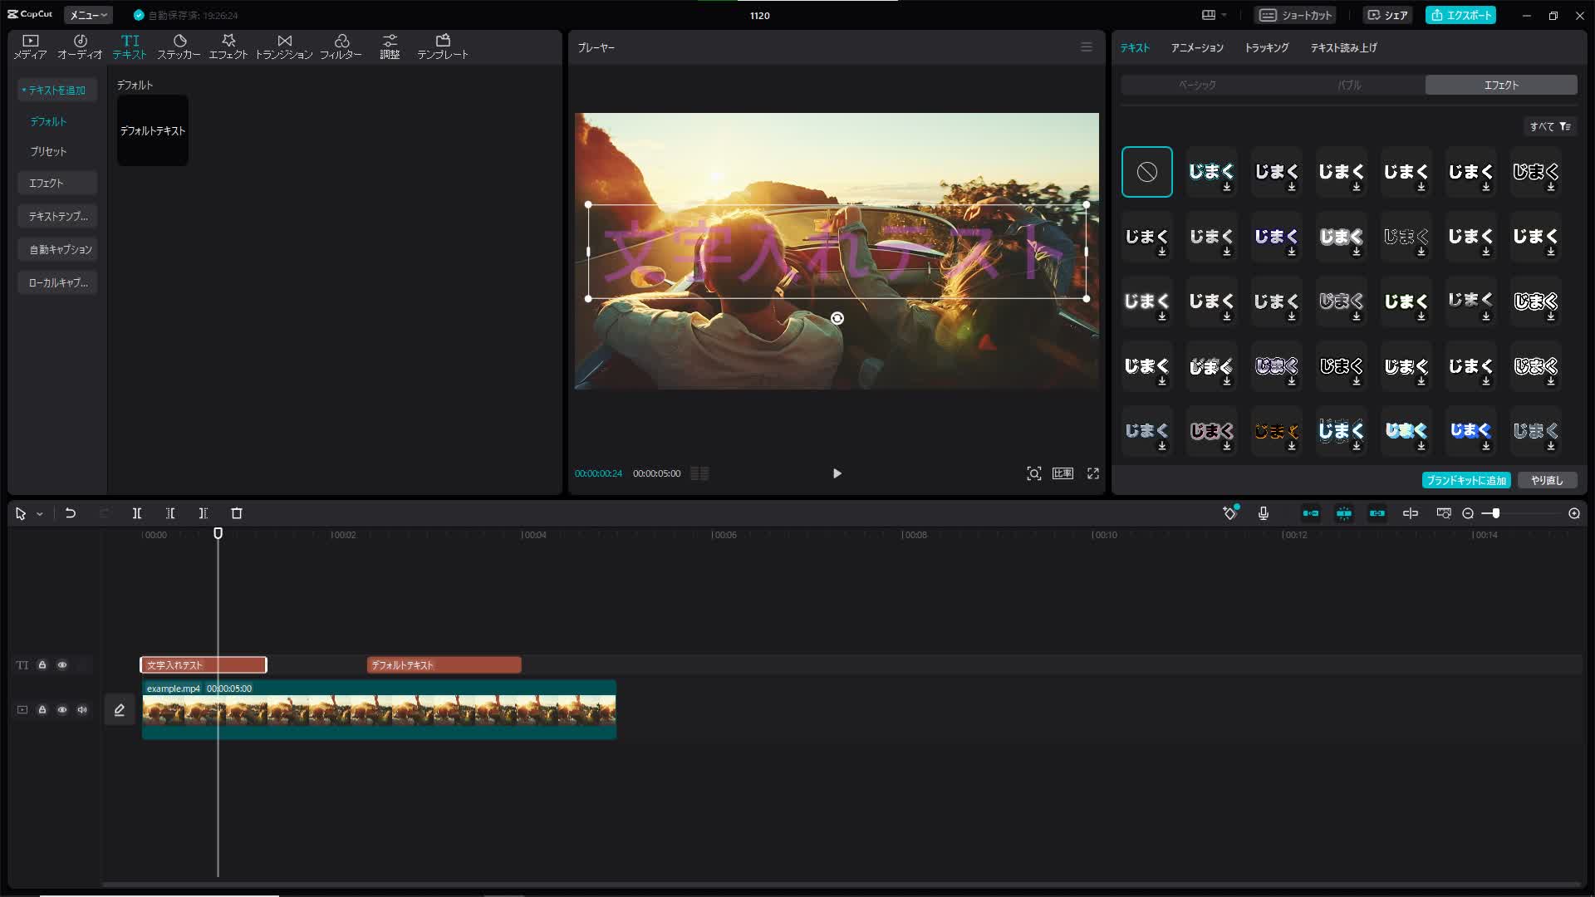Click the microphone record voiceover icon

pyautogui.click(x=1264, y=513)
